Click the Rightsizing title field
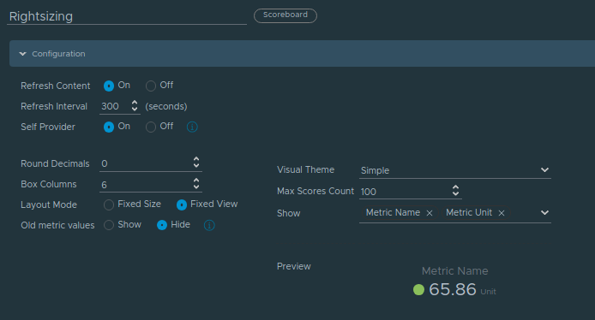This screenshot has width=595, height=320. (x=127, y=16)
